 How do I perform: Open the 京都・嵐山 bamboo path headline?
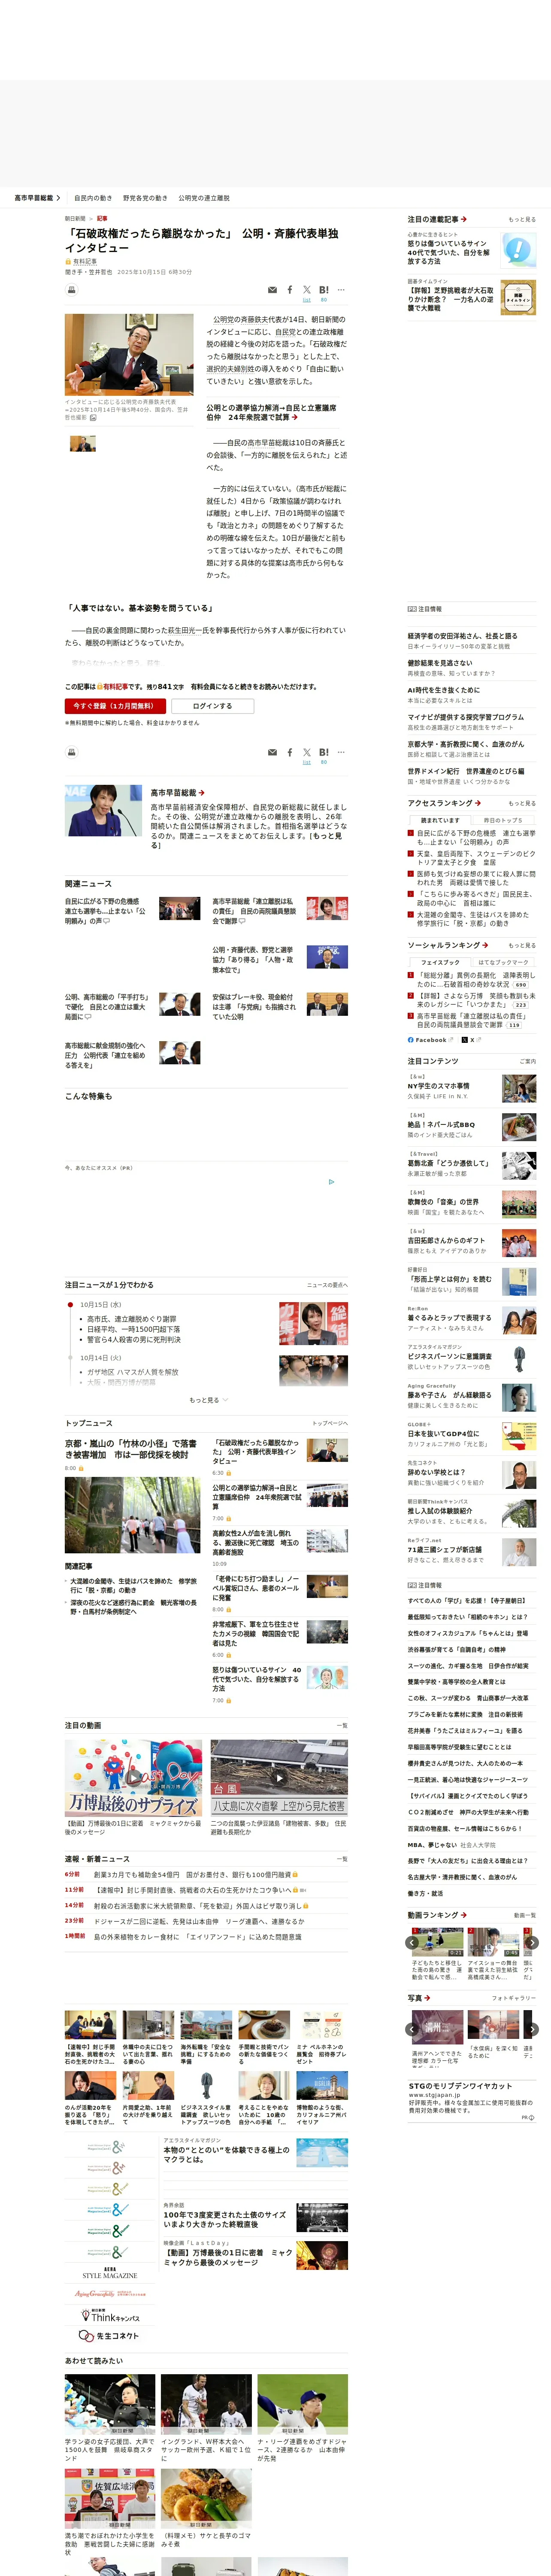130,1449
